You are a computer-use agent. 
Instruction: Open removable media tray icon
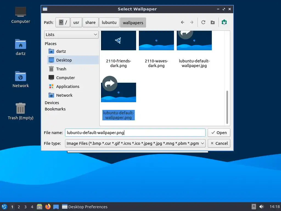click(x=254, y=207)
